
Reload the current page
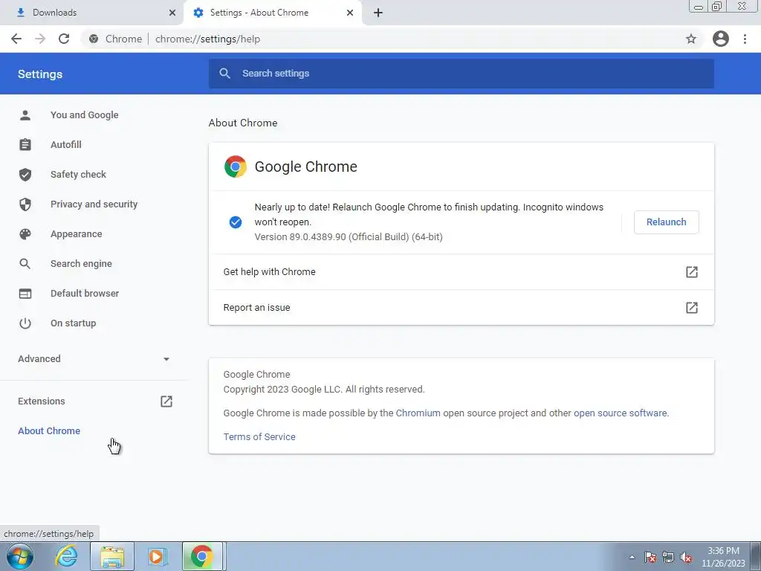click(64, 39)
